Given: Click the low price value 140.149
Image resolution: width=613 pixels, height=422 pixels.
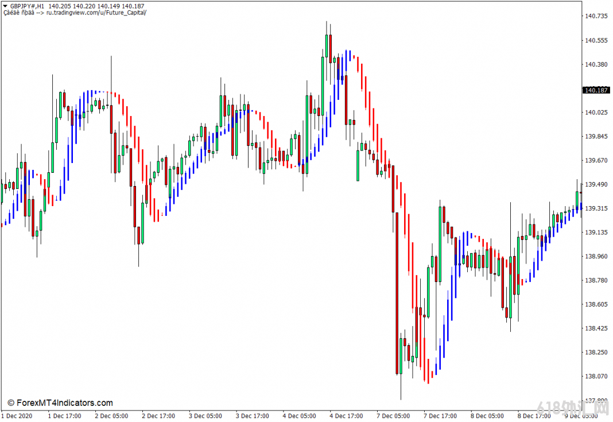Looking at the screenshot, I should coord(108,6).
